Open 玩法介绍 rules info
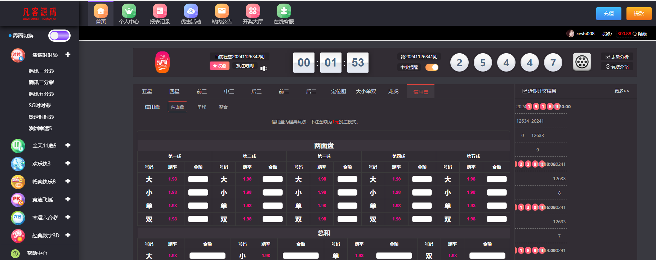656x260 pixels. click(617, 67)
